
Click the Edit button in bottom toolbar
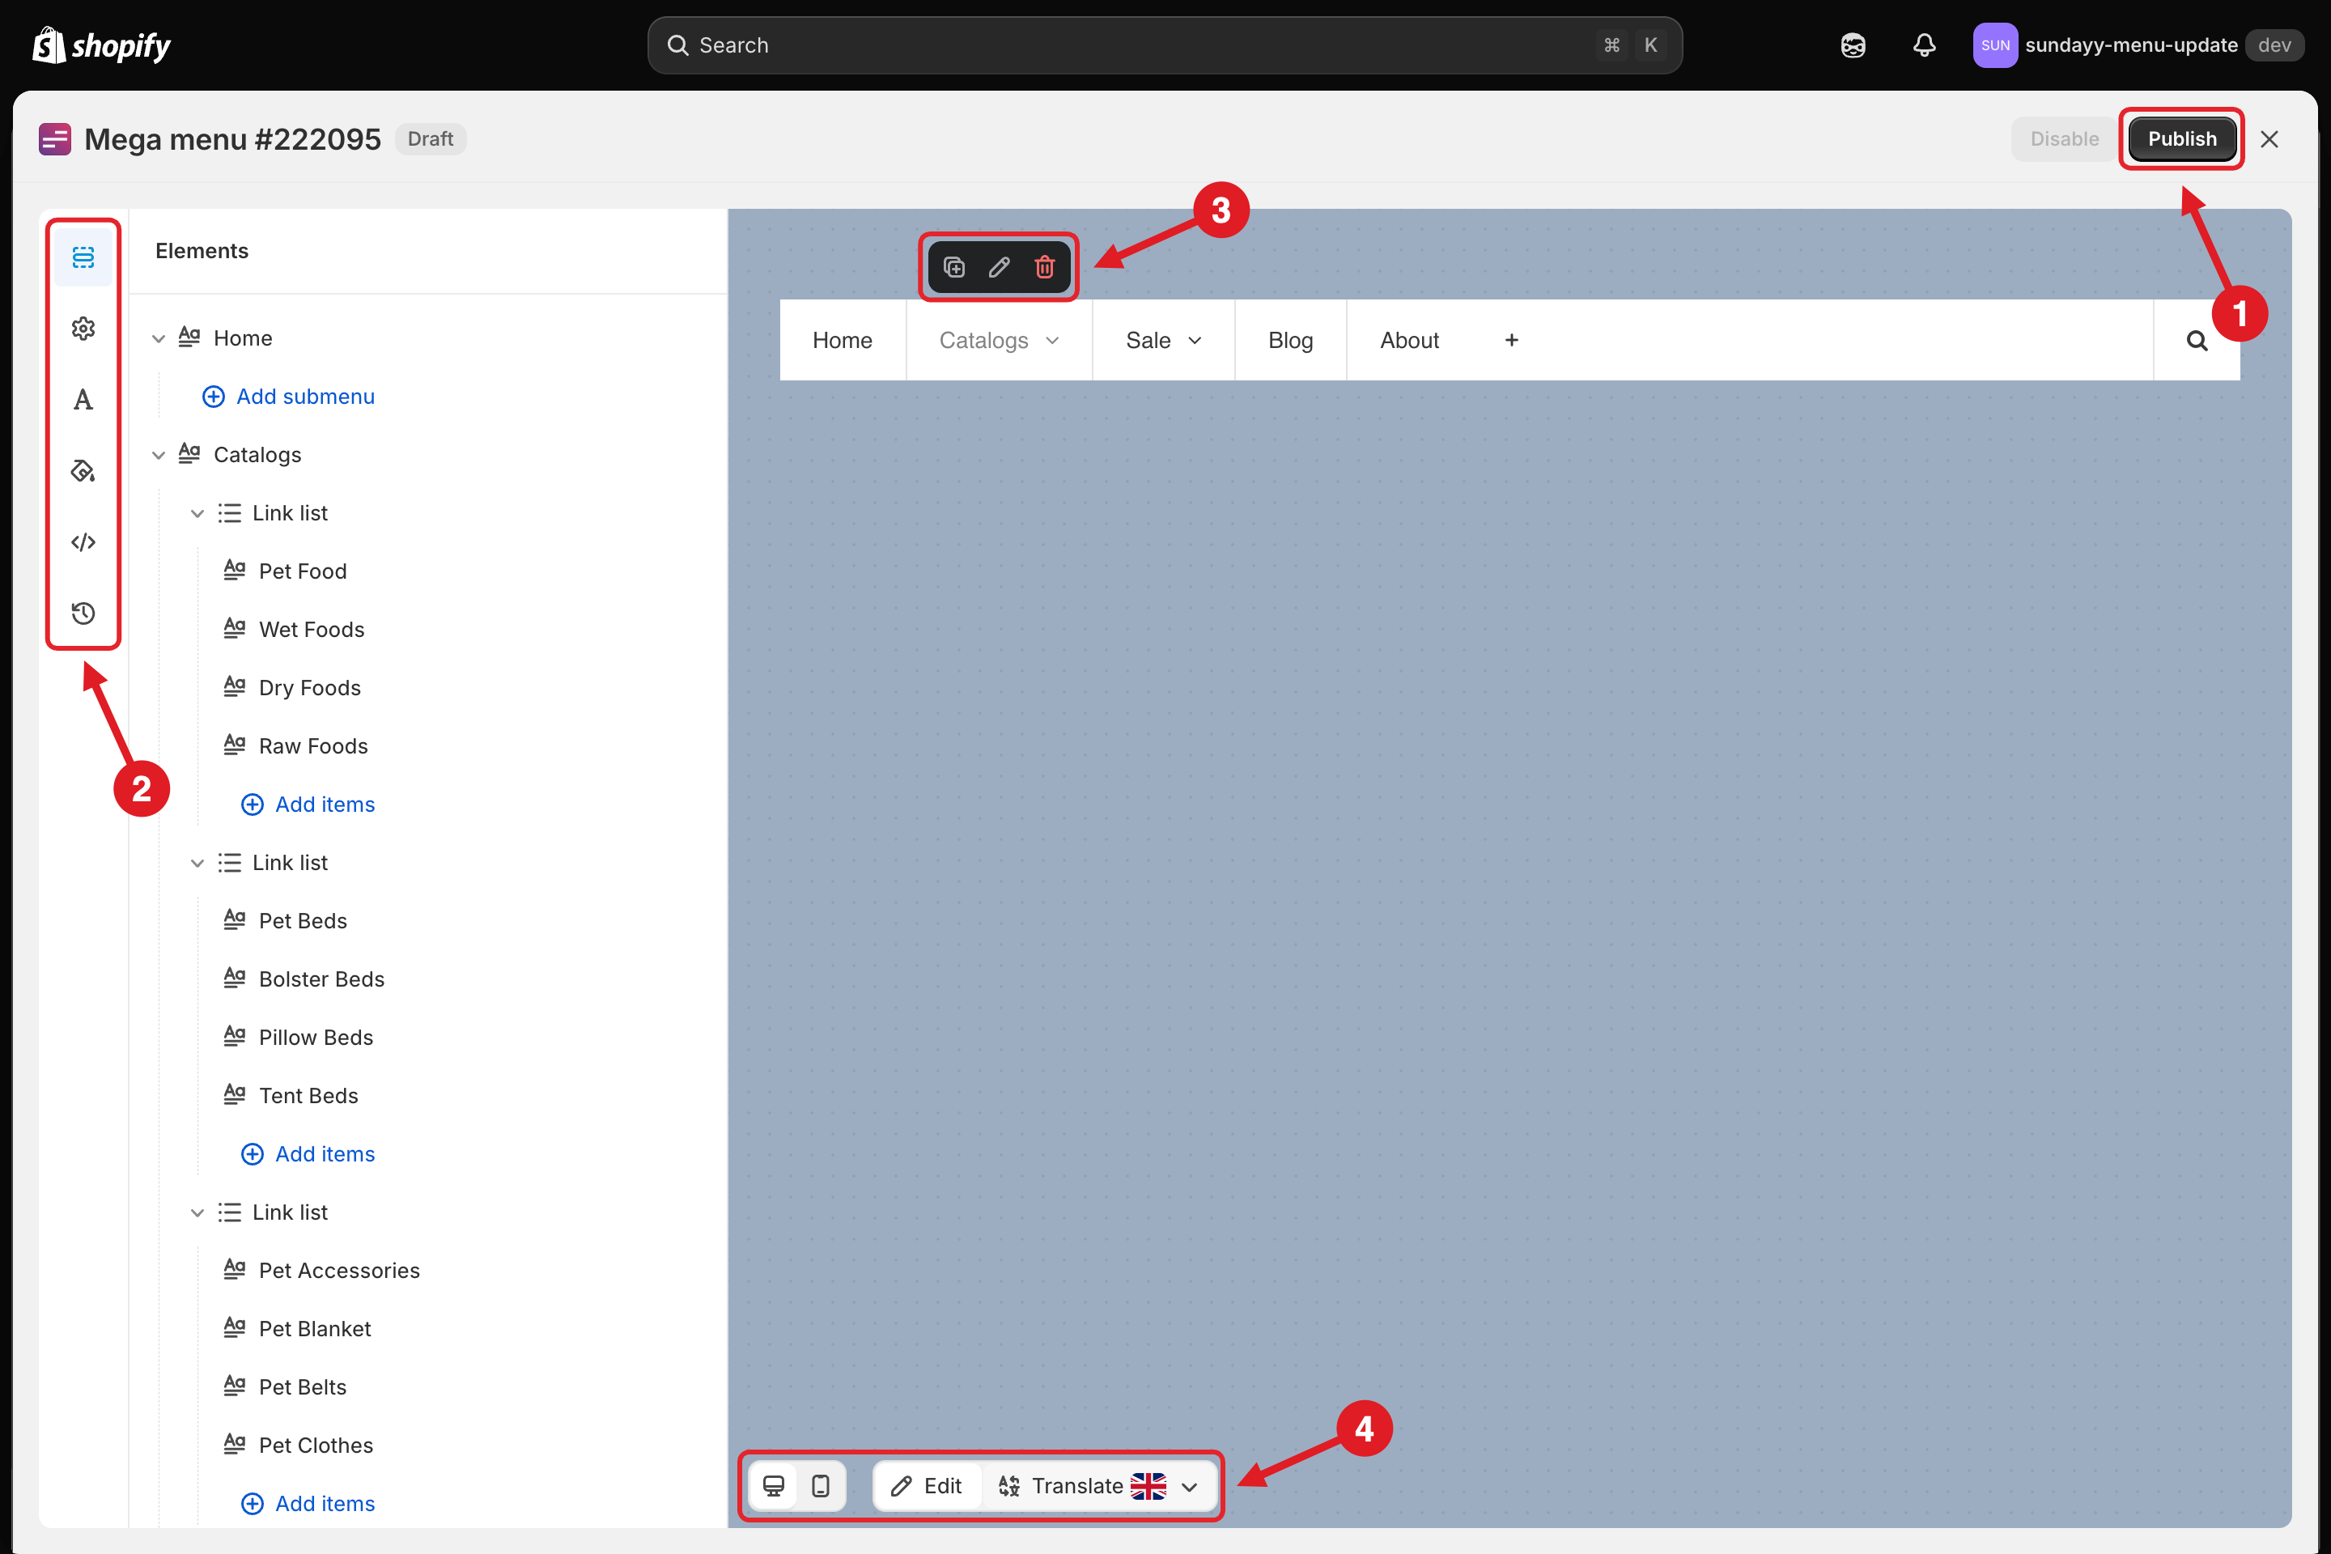click(x=927, y=1486)
